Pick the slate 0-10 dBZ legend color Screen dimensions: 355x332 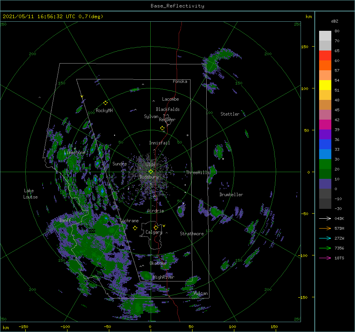coord(325,184)
